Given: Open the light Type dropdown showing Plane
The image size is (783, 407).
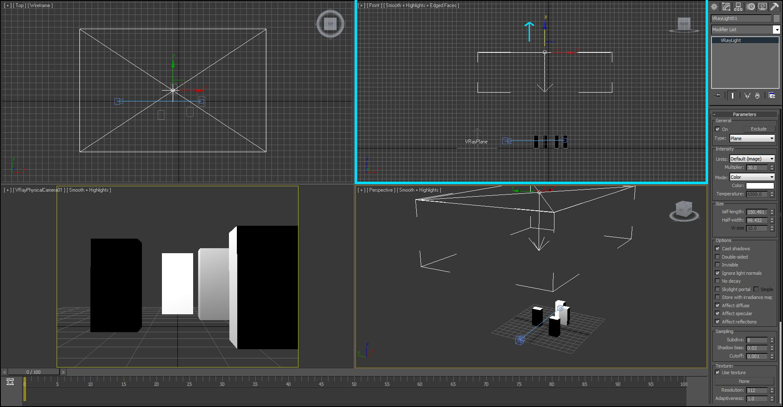Looking at the screenshot, I should (752, 138).
